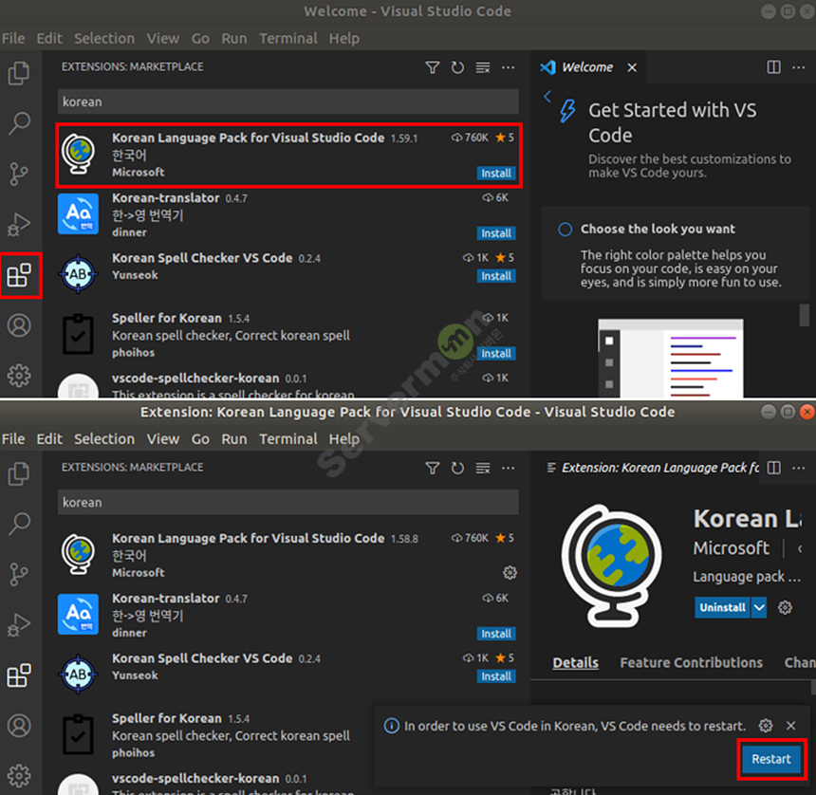Open Explorer icon in bottom window activity bar

click(19, 474)
